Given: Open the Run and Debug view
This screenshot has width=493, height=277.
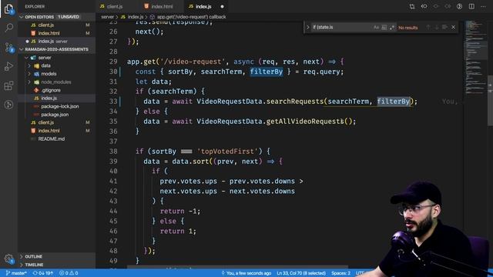Looking at the screenshot, I should (8, 66).
